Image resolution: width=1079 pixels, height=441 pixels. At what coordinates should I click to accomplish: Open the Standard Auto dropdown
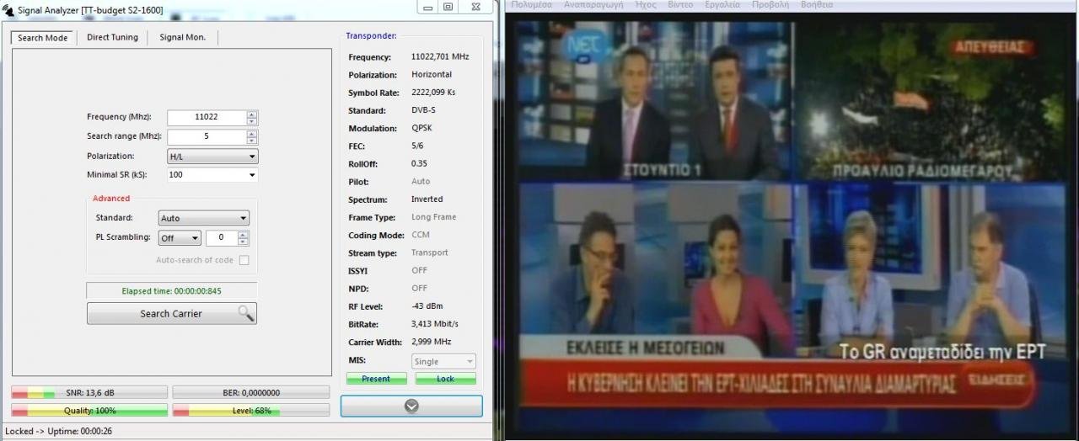[204, 218]
